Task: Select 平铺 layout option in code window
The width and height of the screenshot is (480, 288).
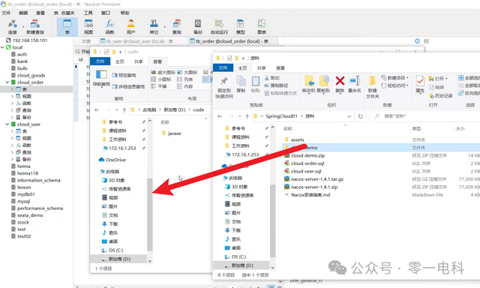Action: pyautogui.click(x=158, y=86)
